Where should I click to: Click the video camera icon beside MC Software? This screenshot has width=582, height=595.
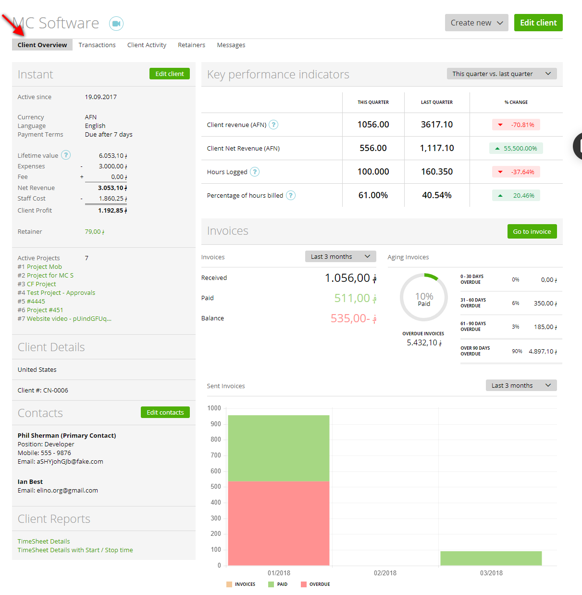pos(116,23)
